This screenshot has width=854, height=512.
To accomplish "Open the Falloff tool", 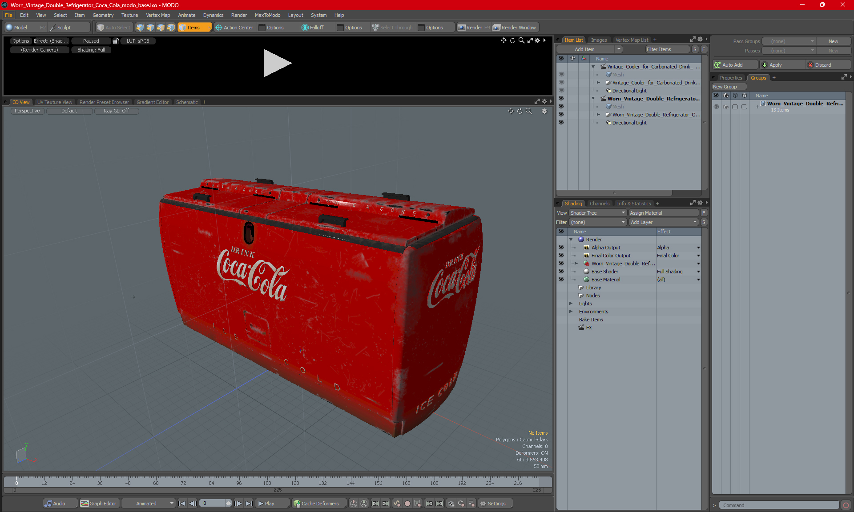I will click(313, 28).
